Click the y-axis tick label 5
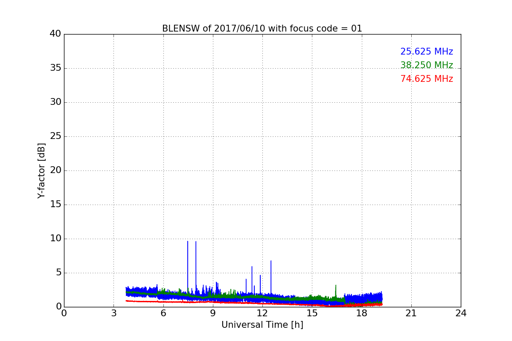 [x=58, y=272]
